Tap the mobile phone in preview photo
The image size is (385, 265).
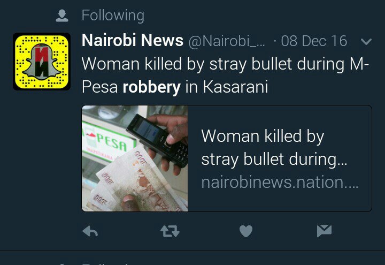click(x=158, y=140)
